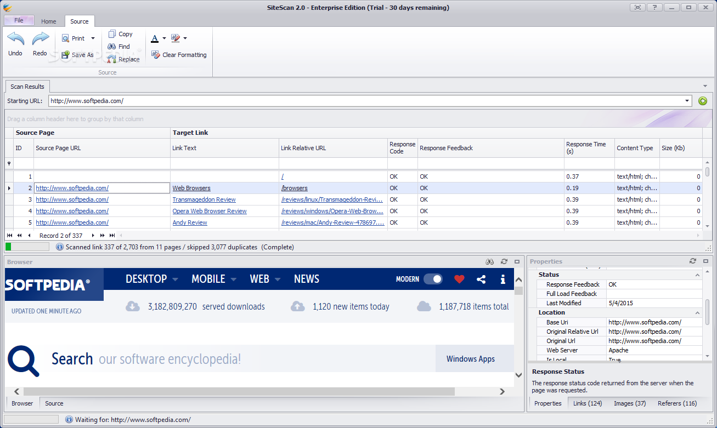Open the Referers (116) tab
717x428 pixels.
[678, 403]
